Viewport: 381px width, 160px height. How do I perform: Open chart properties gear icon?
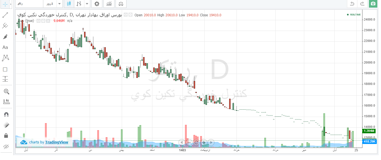[x=97, y=4]
